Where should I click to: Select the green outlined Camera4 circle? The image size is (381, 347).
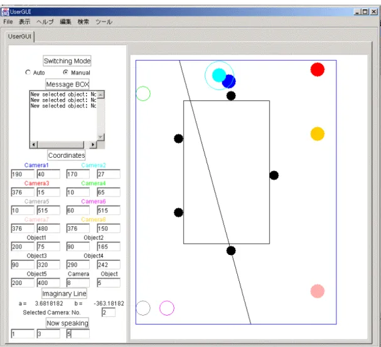tap(143, 93)
